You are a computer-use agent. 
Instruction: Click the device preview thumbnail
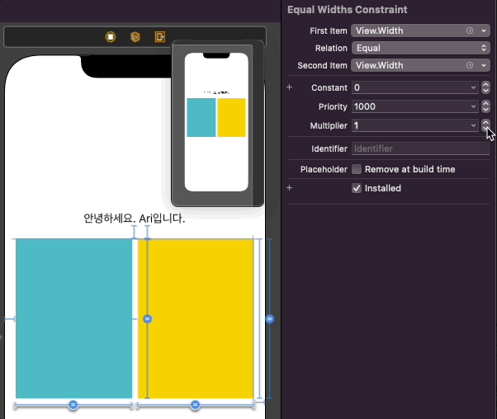point(216,122)
